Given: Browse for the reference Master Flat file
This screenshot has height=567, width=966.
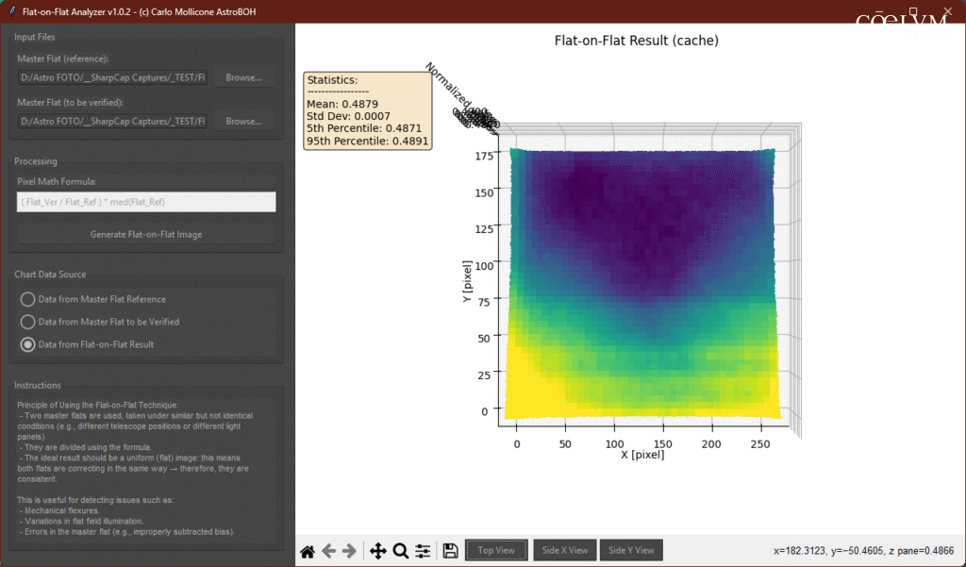Looking at the screenshot, I should (x=243, y=77).
